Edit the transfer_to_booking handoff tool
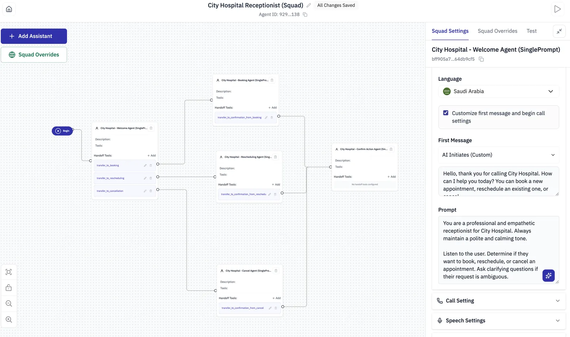Image resolution: width=570 pixels, height=337 pixels. tap(145, 166)
